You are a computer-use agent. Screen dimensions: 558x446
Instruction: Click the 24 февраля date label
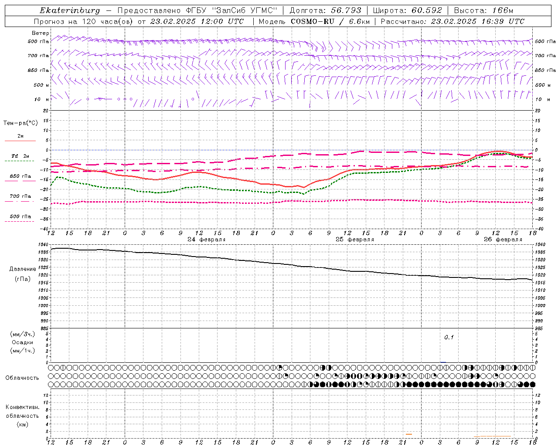pyautogui.click(x=207, y=240)
